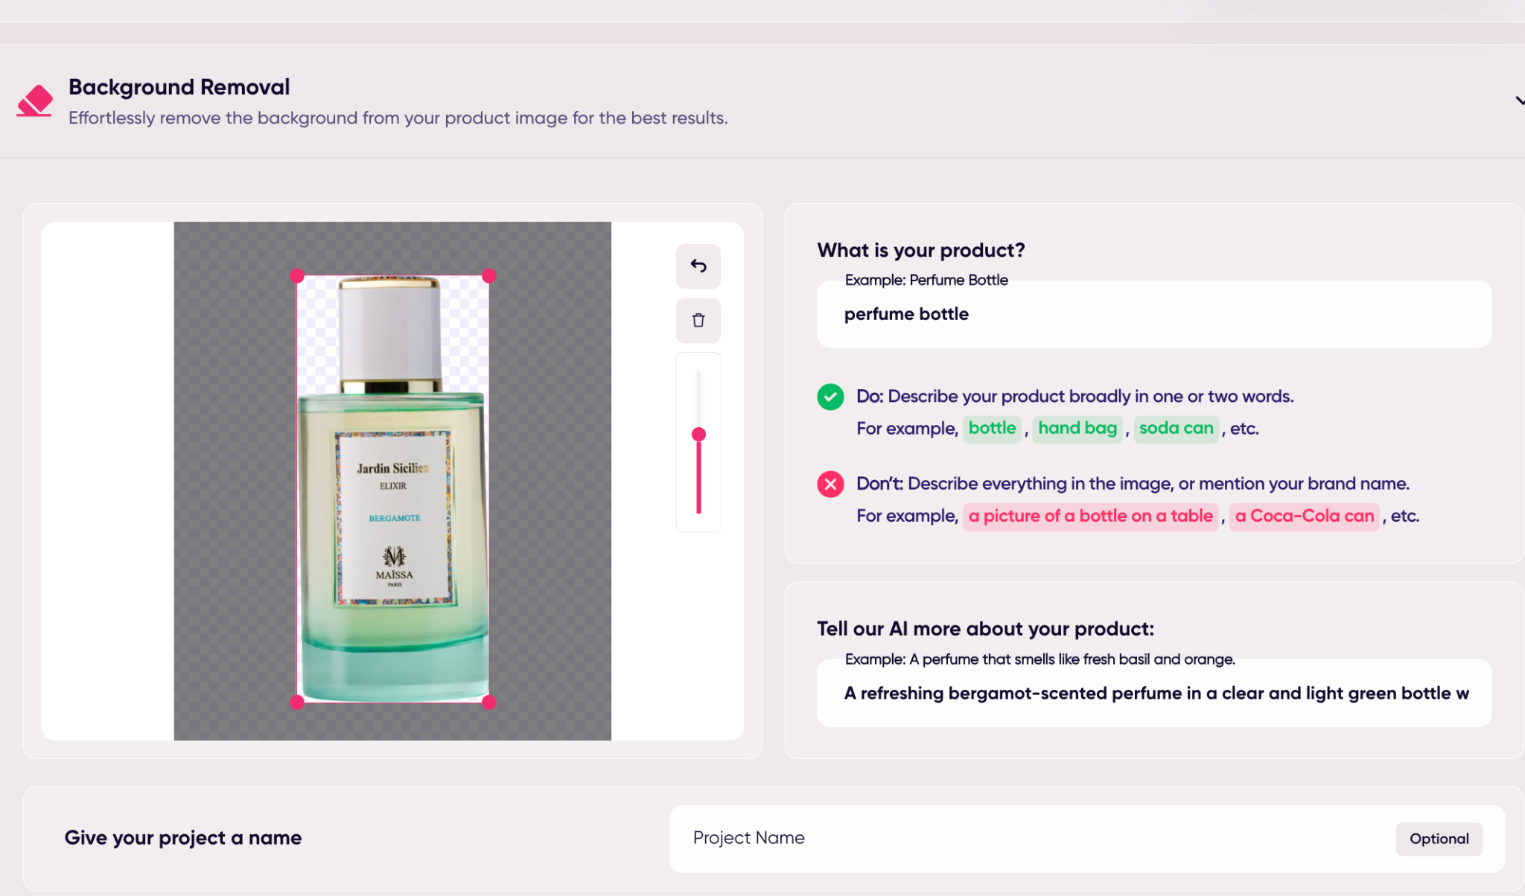
Task: Click the undo arrow icon
Action: click(x=698, y=266)
